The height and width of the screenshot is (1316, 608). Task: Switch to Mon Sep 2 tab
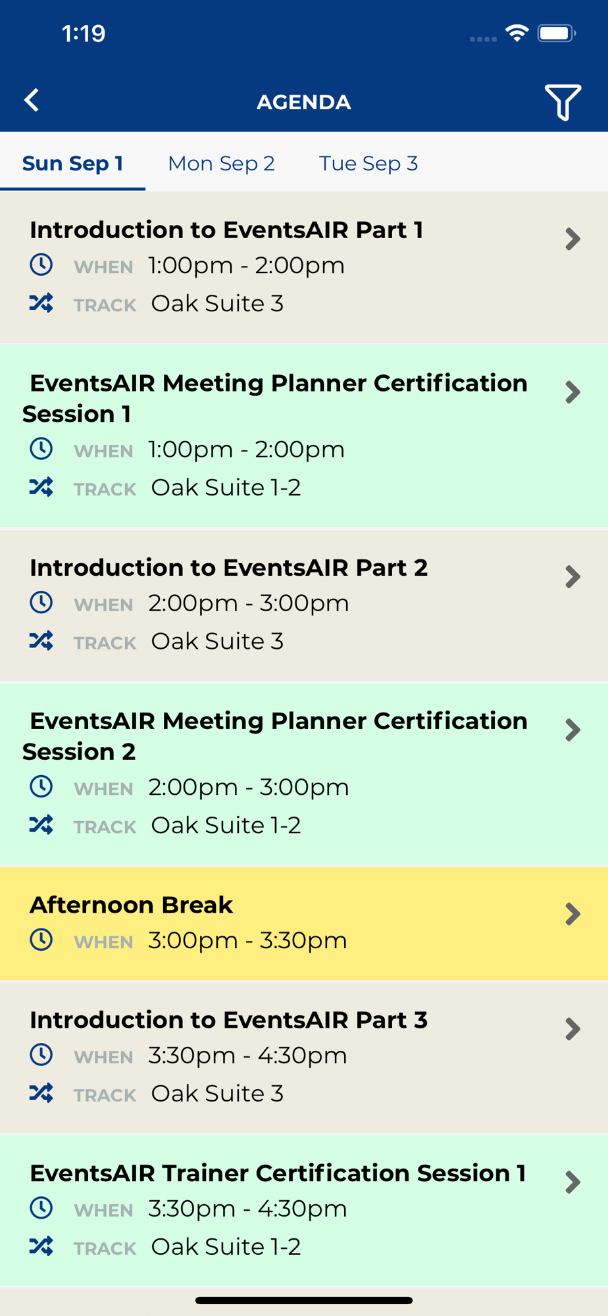(x=221, y=163)
